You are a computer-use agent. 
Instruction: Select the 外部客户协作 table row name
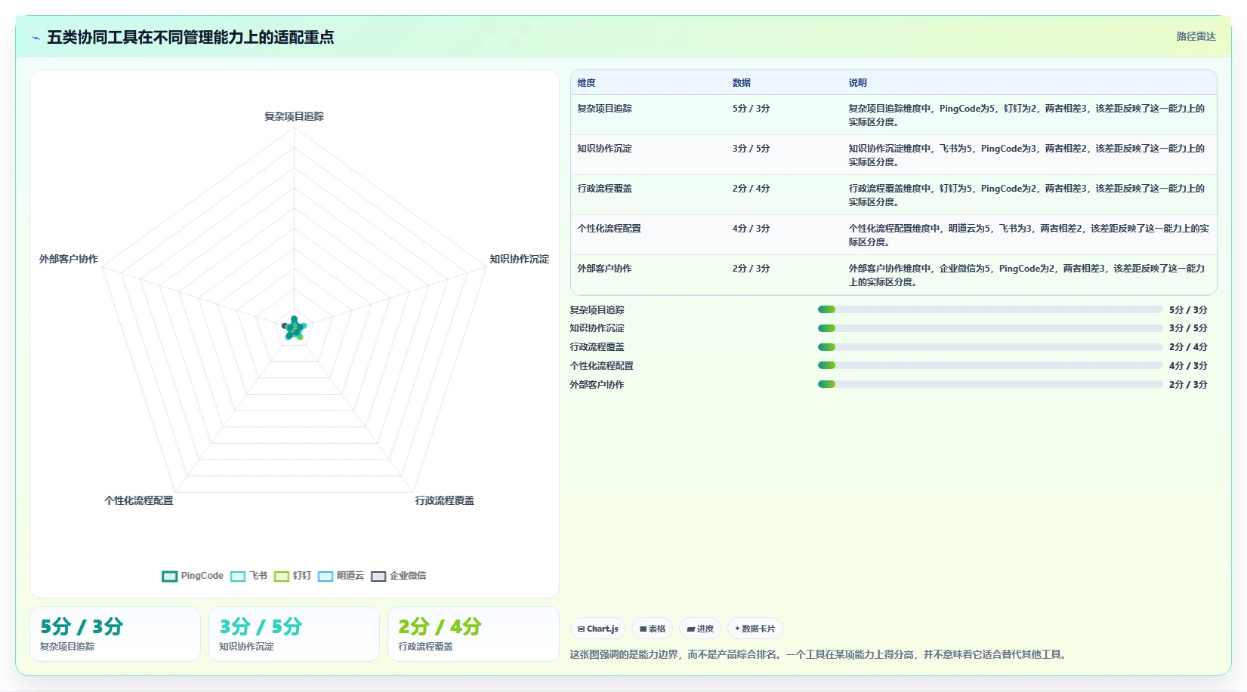(605, 269)
